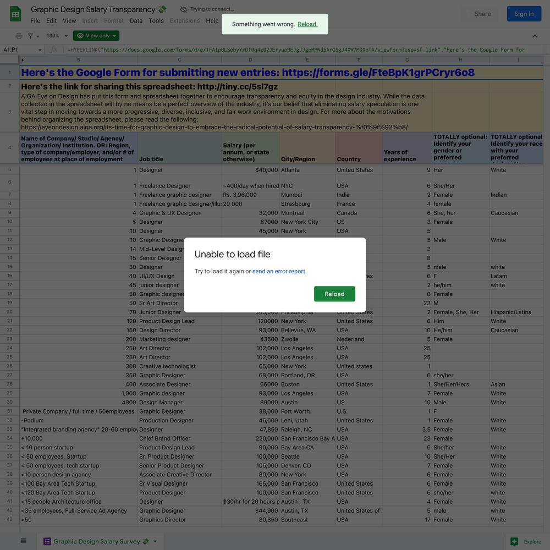This screenshot has width=550, height=550.
Task: Expand the A1:P1 name box dropdown
Action: click(x=40, y=50)
